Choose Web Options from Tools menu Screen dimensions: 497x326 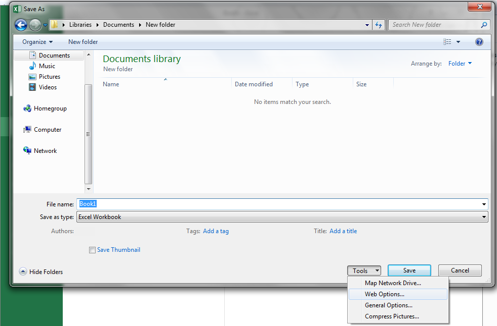click(x=384, y=294)
